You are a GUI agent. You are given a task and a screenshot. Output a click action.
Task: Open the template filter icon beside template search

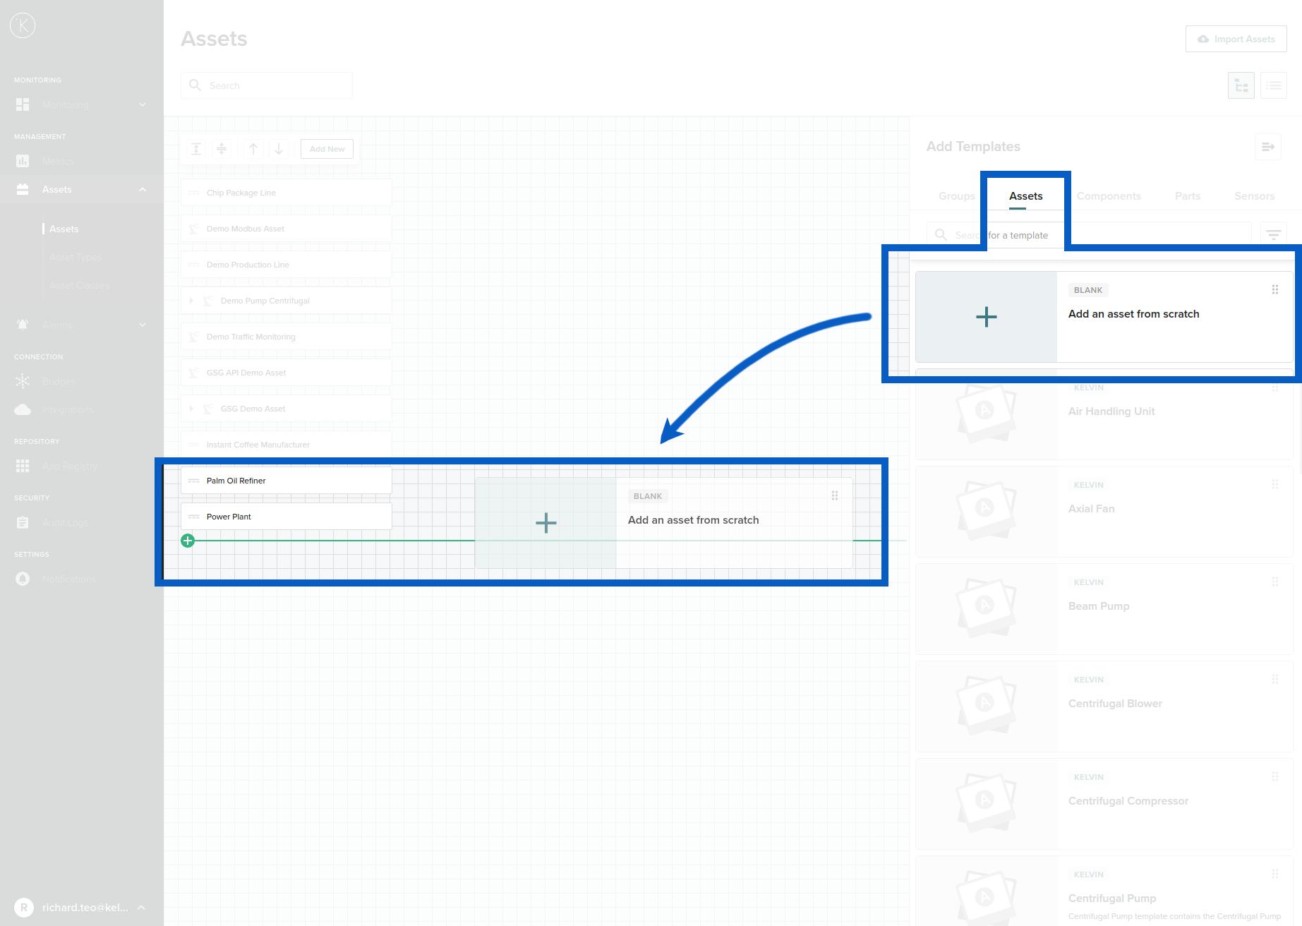point(1273,234)
